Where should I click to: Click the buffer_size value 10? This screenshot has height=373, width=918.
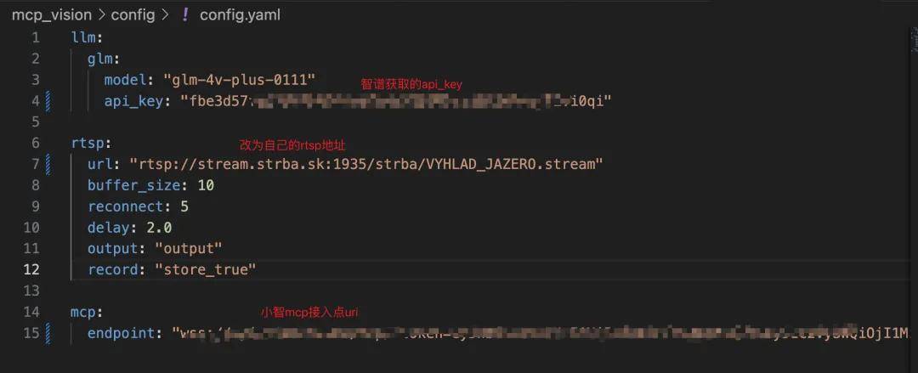click(206, 185)
